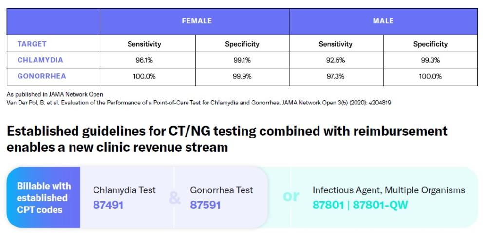Click the "As published in JAMA Network Open" note
Screen dimensions: 487x242
click(55, 94)
